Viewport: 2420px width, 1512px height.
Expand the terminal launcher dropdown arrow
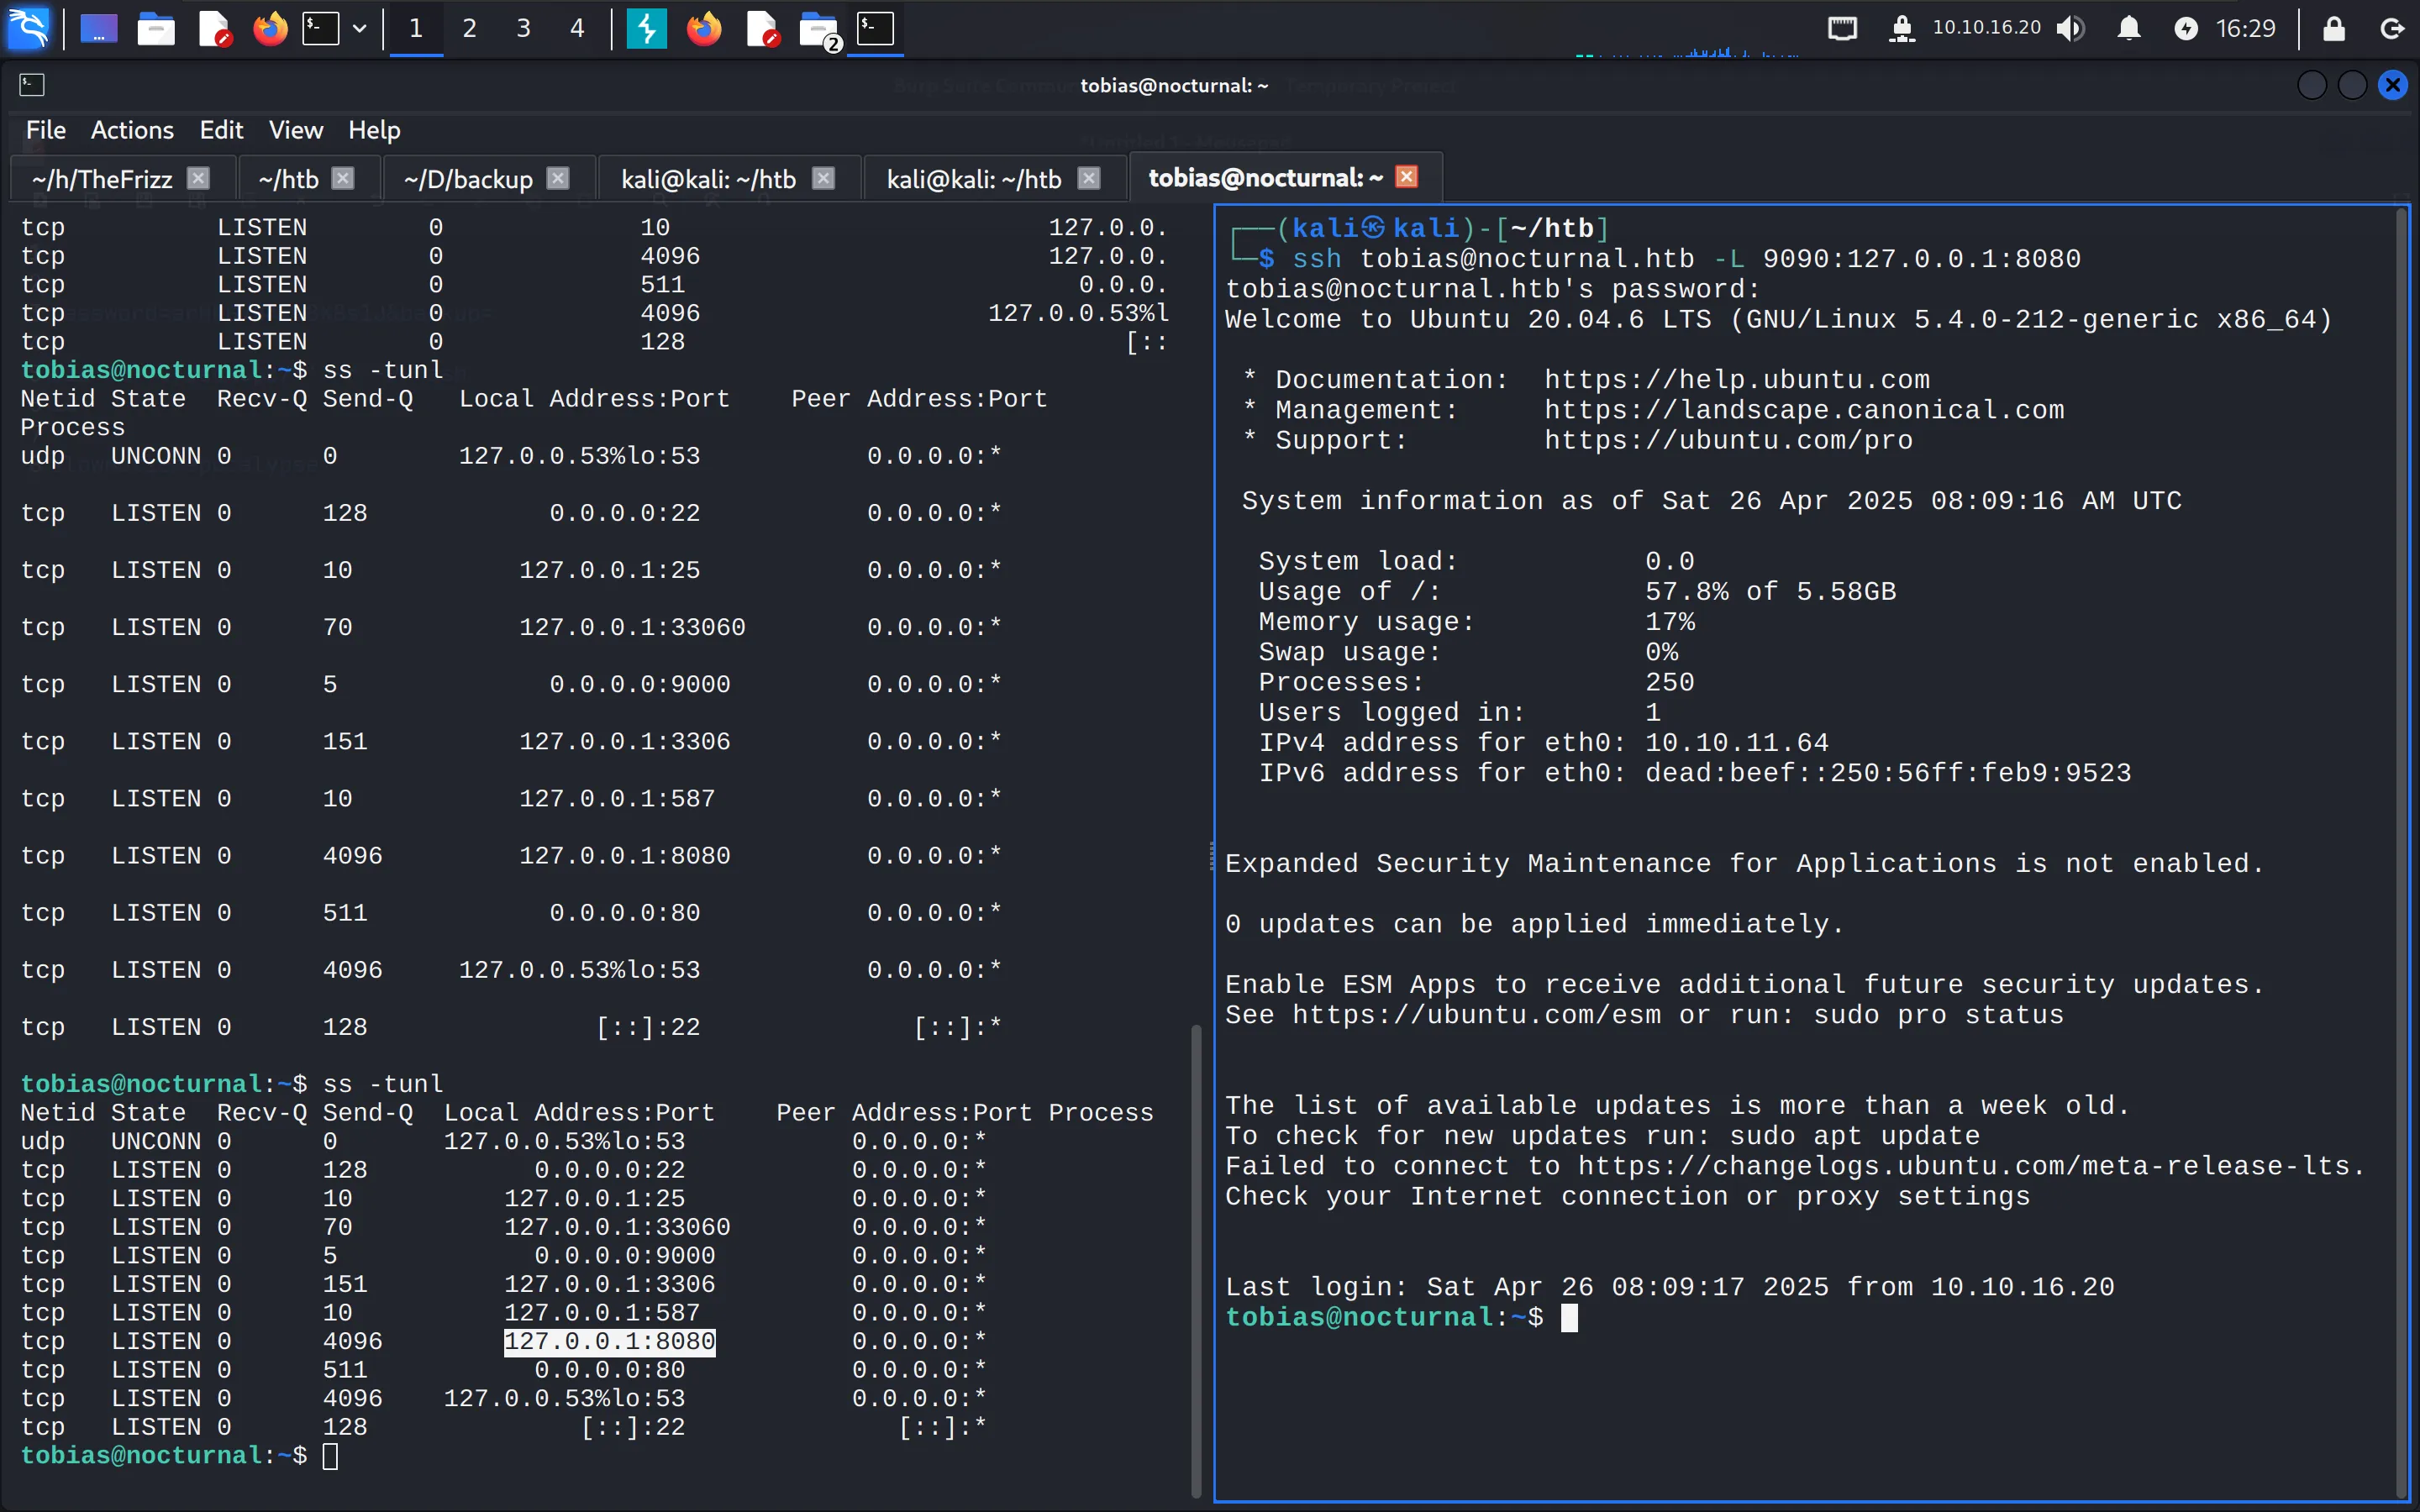click(360, 28)
